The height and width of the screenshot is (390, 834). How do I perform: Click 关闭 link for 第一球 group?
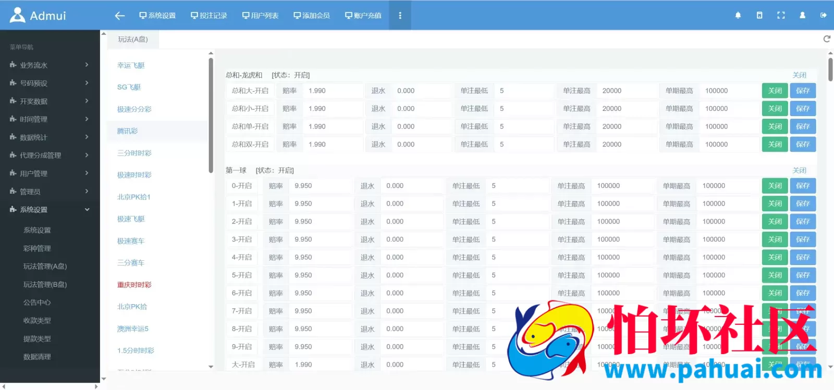tap(800, 170)
